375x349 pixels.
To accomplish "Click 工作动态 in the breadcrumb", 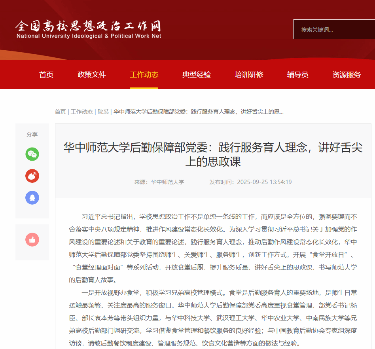I will (x=81, y=112).
